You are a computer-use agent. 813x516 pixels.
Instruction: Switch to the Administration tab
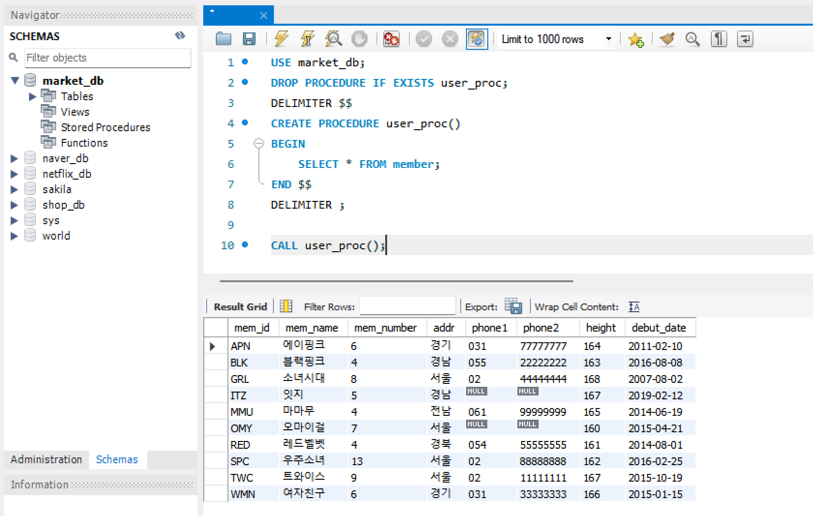(x=46, y=459)
